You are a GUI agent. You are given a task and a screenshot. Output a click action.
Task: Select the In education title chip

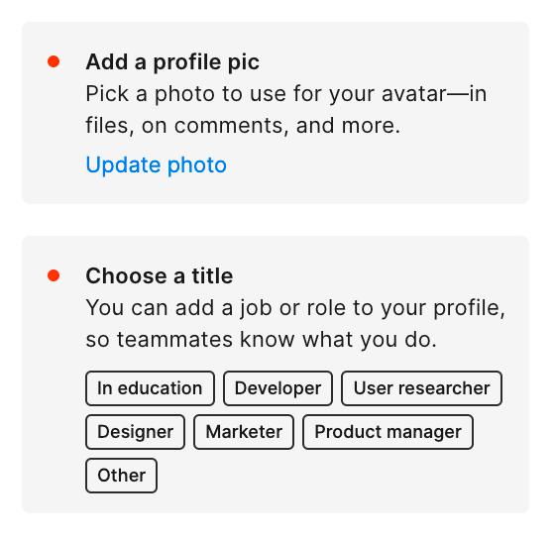[150, 388]
